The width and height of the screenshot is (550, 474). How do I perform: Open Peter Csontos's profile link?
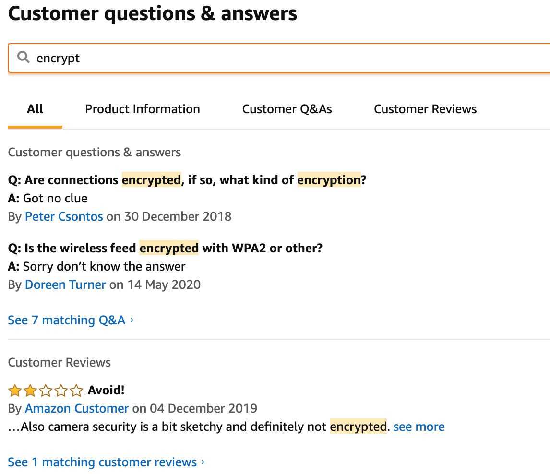coord(64,216)
